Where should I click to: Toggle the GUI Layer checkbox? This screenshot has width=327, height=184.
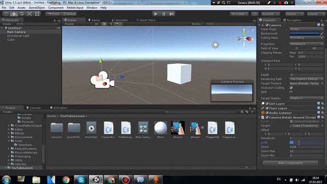tap(267, 103)
